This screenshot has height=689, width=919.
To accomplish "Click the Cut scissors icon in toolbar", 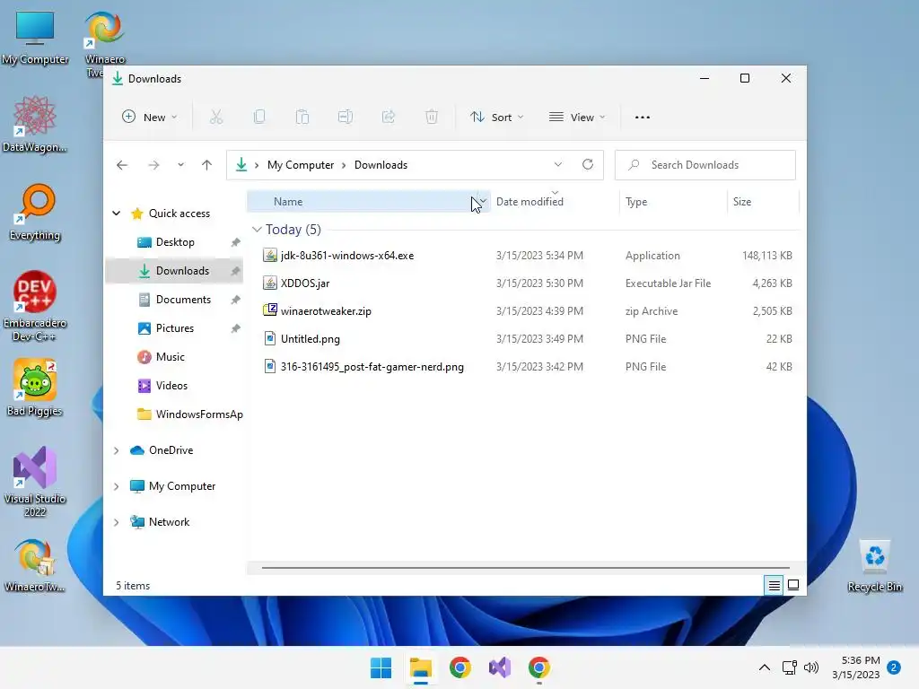I will pyautogui.click(x=216, y=118).
